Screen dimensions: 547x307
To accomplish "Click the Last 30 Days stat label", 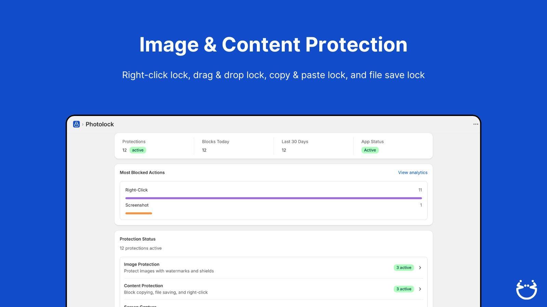I will (x=295, y=142).
